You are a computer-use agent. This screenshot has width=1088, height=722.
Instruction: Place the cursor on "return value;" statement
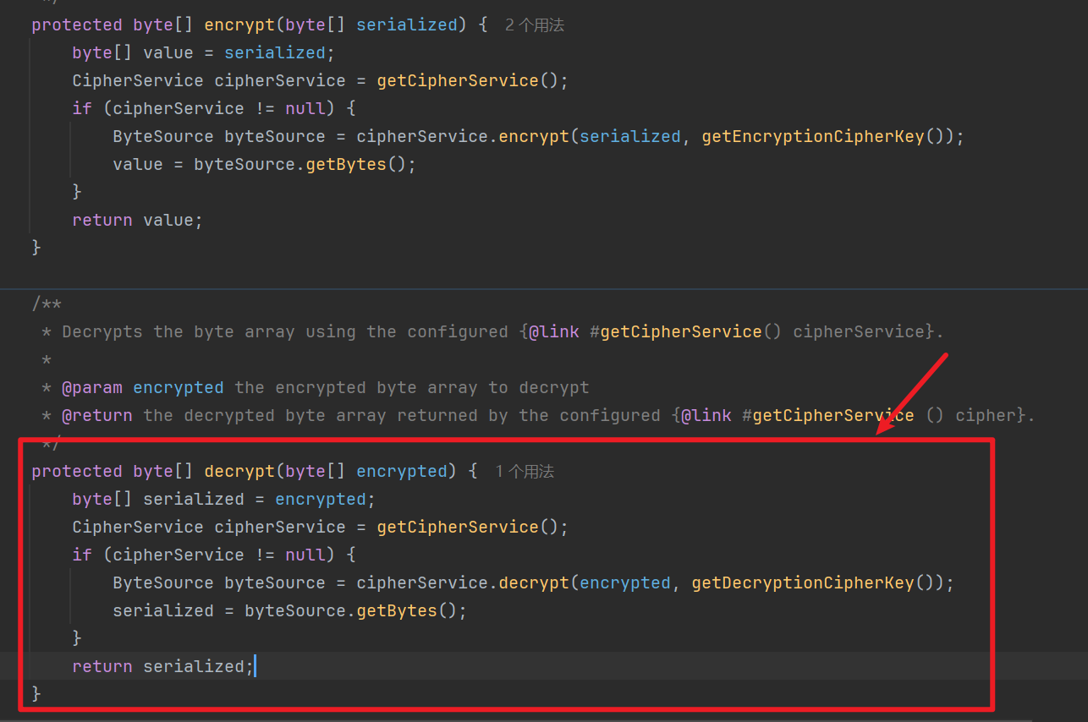[x=137, y=221]
